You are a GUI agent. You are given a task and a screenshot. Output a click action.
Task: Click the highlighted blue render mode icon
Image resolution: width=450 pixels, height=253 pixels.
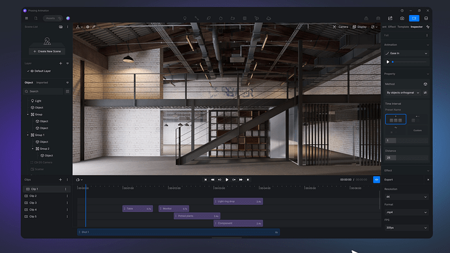(414, 18)
